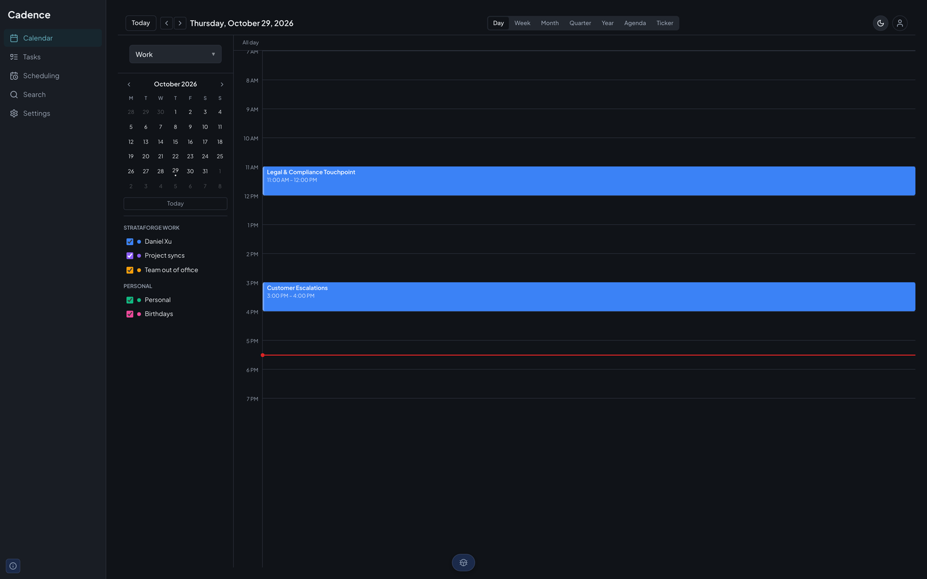Viewport: 927px width, 579px height.
Task: Open Calendar in the sidebar
Action: click(53, 38)
